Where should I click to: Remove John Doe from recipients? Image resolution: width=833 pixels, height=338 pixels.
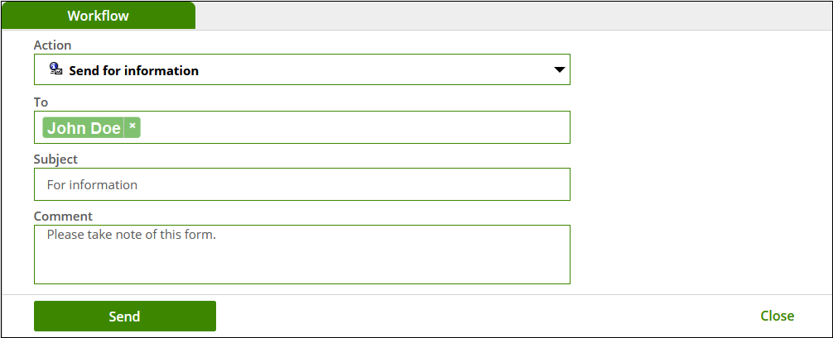pos(132,126)
